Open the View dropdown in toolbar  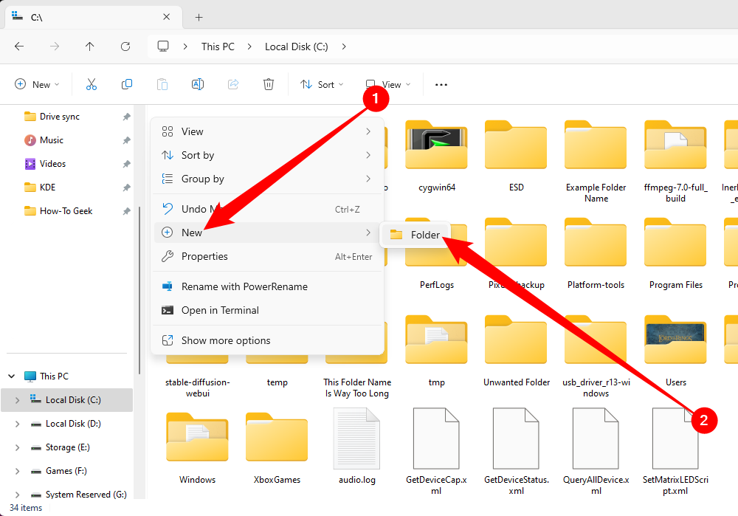pos(388,84)
